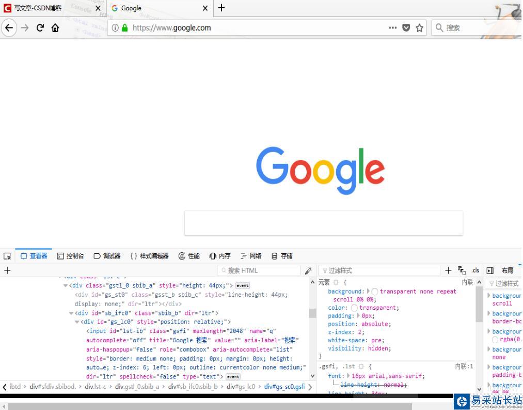Screen dimensions: 523x410
Task: Click the Google search input field on page
Action: pos(324,223)
